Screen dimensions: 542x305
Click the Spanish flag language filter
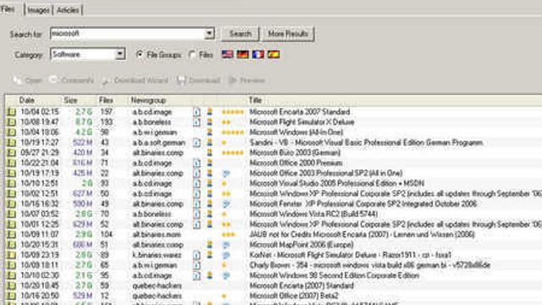274,54
